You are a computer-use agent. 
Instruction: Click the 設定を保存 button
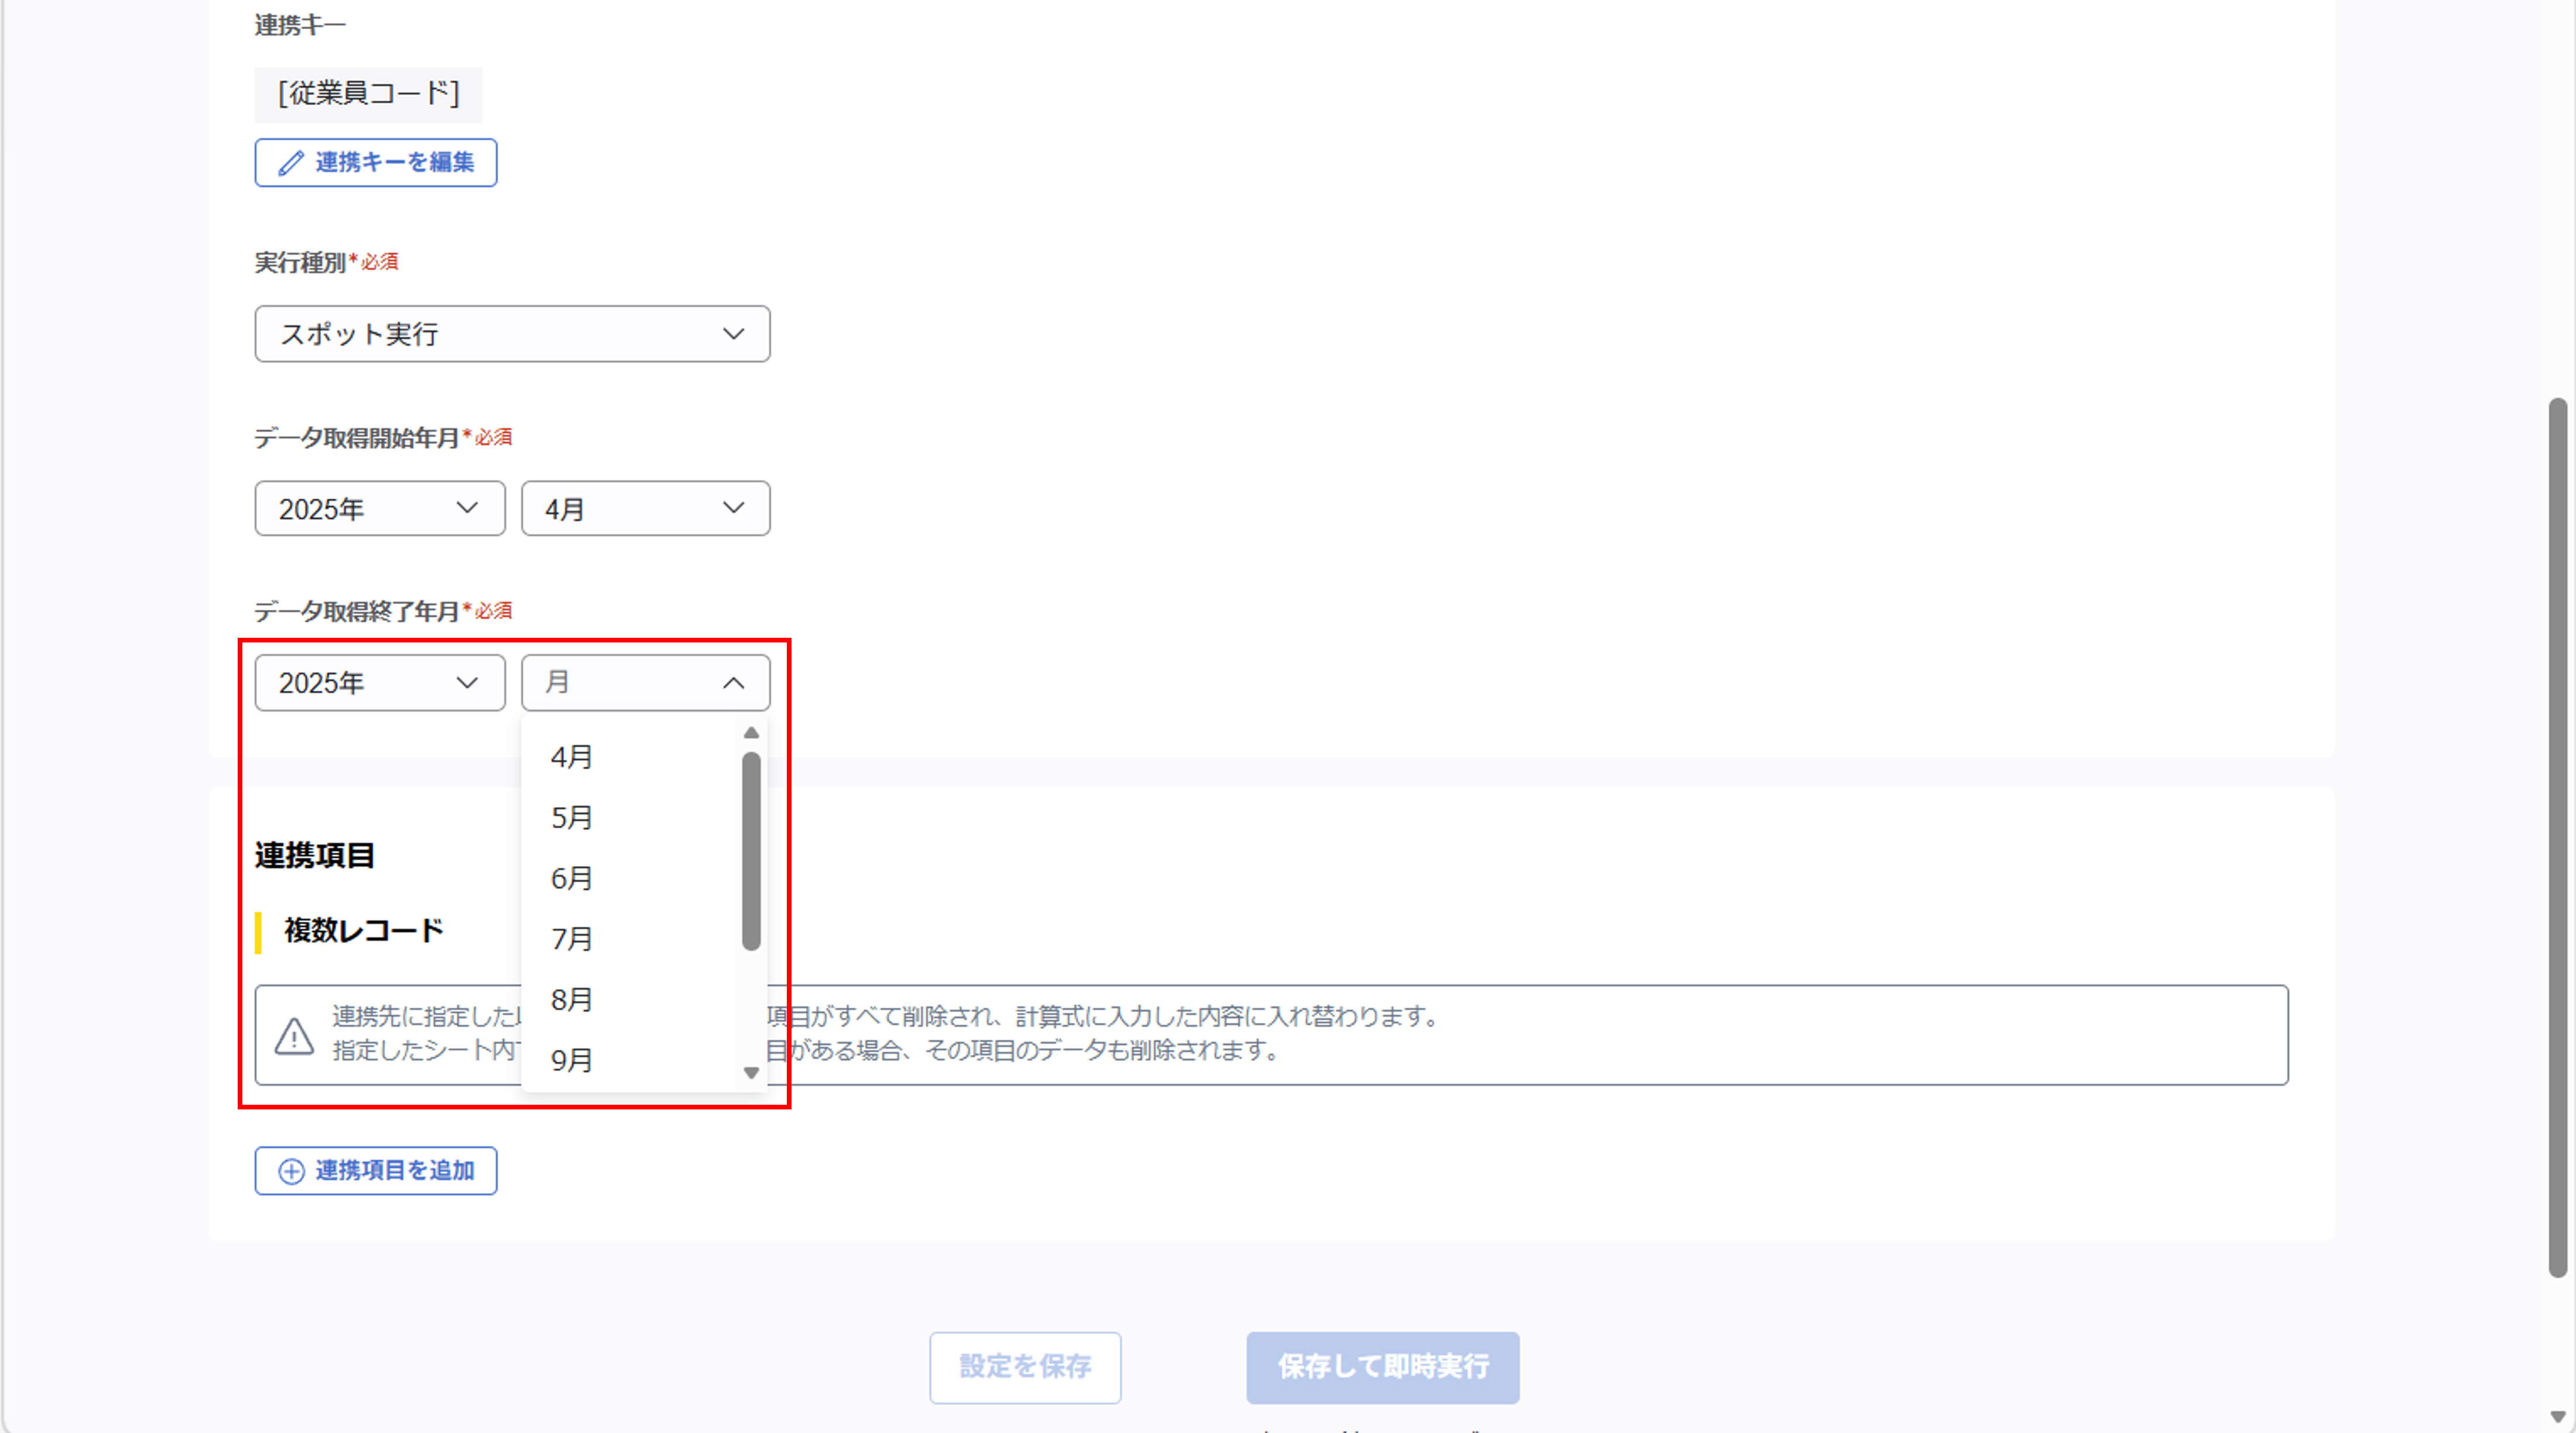[1025, 1367]
